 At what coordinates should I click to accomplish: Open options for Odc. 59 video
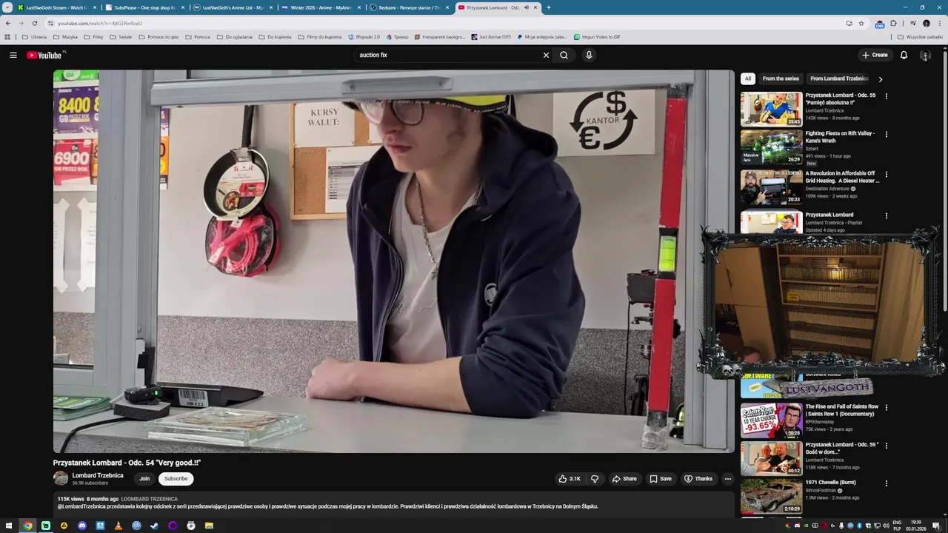pos(886,446)
